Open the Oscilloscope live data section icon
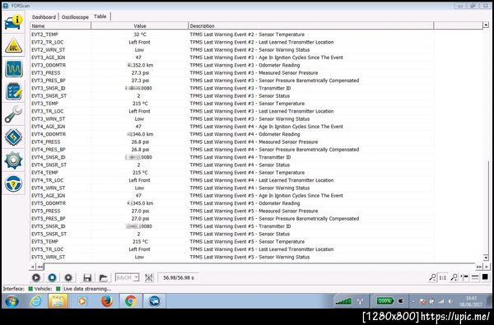The image size is (494, 325). click(13, 68)
